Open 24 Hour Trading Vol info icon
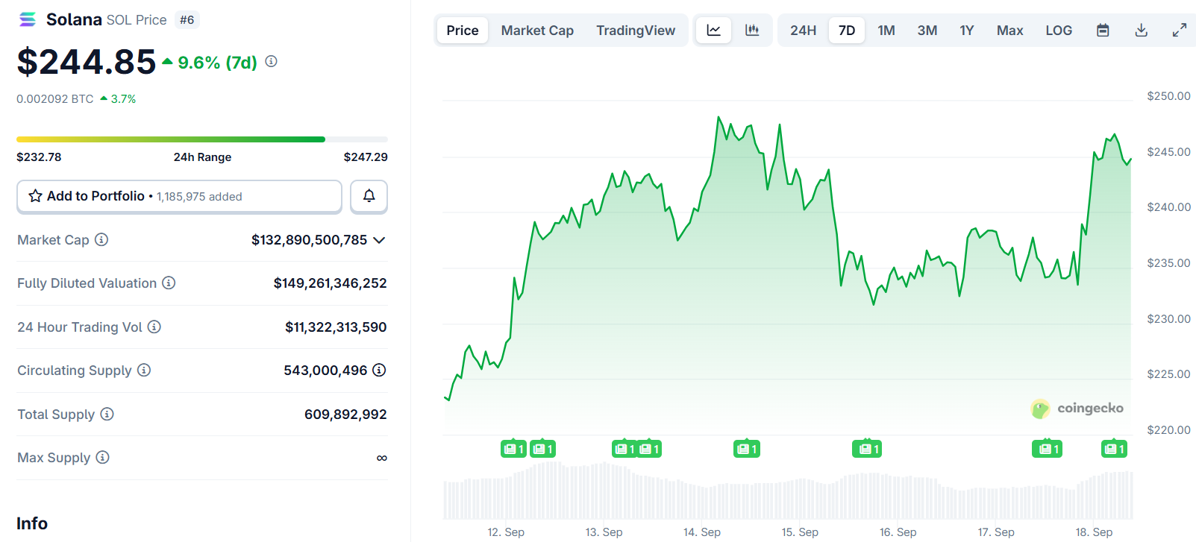This screenshot has width=1196, height=542. [154, 327]
